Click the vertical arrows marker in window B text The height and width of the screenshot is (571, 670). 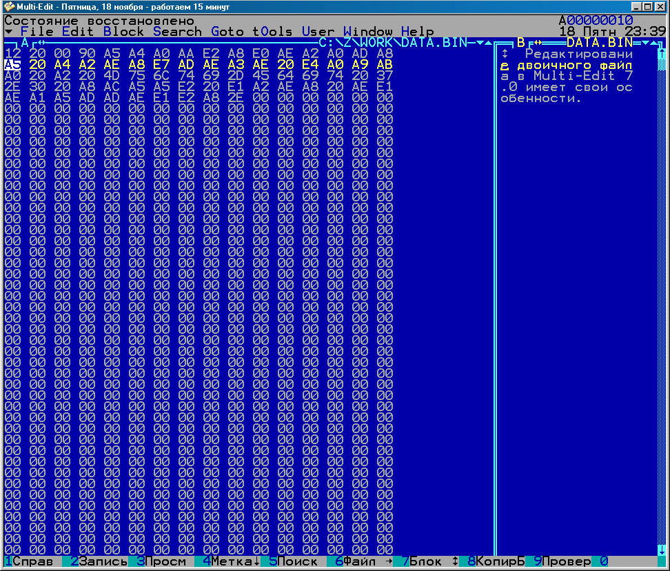(x=505, y=54)
